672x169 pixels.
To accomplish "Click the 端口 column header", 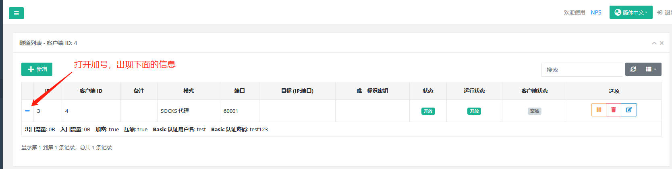I will tap(239, 91).
